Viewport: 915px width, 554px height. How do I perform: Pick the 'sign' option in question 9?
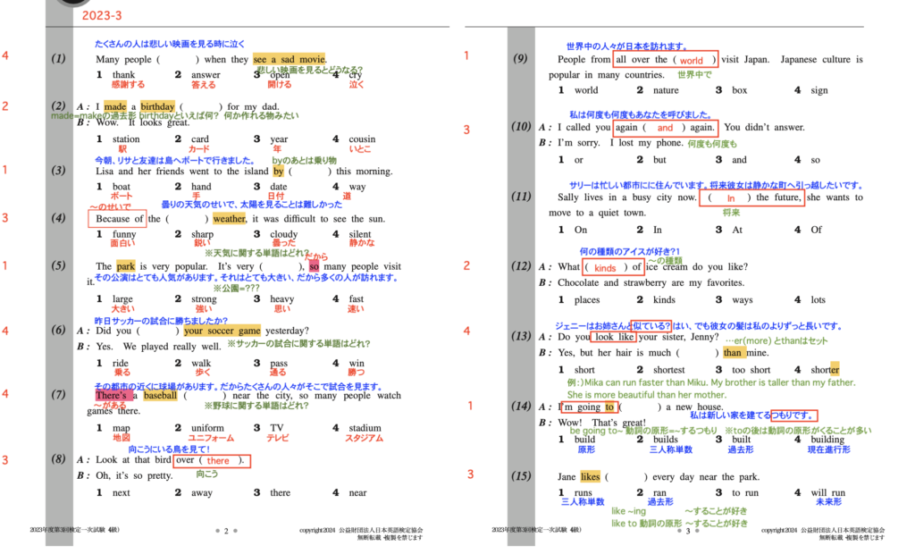[x=819, y=90]
